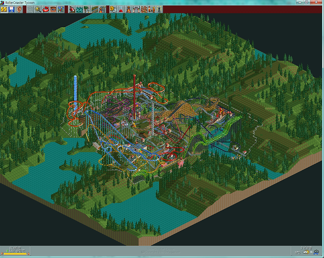Minimize the RollerCoaster Tycoon window
Viewport: 324px width, 258px height.
[x=300, y=2]
